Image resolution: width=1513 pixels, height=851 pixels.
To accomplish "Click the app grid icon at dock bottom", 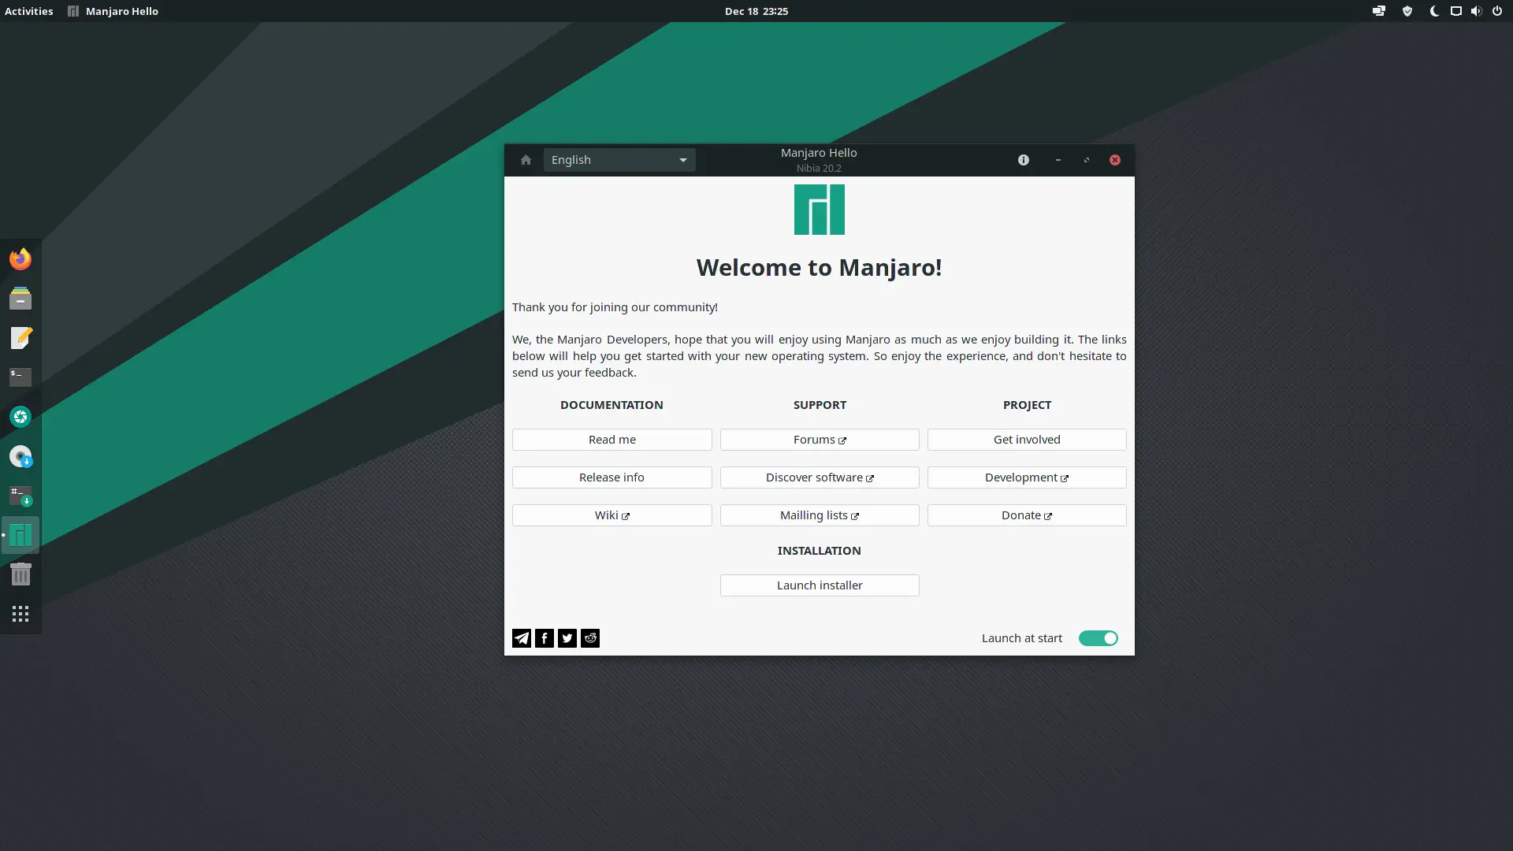I will (x=20, y=614).
